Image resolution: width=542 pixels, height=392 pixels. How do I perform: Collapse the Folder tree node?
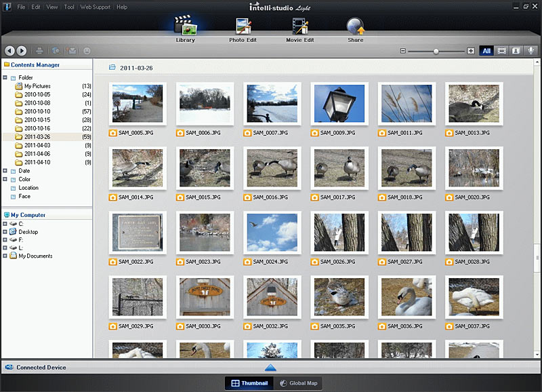(x=5, y=78)
